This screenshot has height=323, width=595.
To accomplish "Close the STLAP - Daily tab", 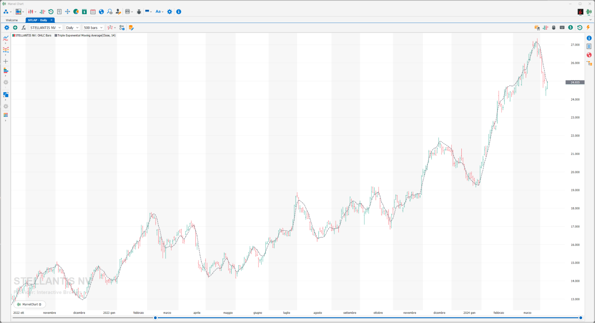I will click(x=51, y=20).
